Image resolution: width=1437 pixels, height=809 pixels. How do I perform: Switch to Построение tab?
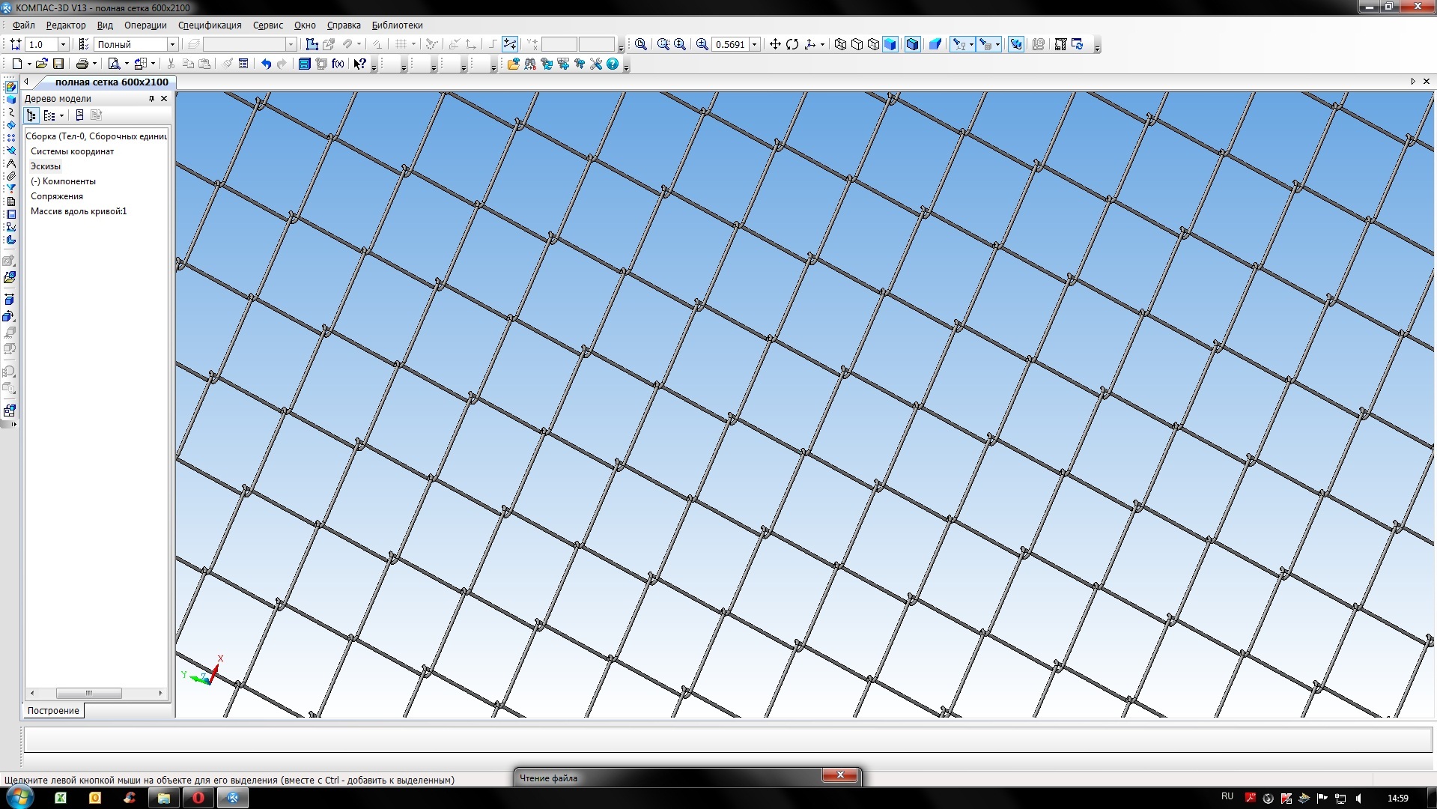[x=53, y=710]
